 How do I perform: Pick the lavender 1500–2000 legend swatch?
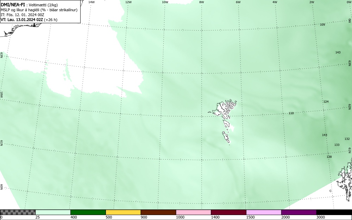pyautogui.click(x=264, y=212)
